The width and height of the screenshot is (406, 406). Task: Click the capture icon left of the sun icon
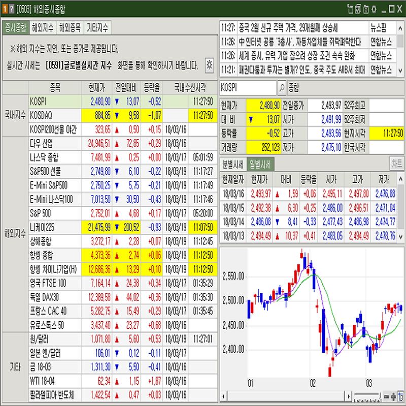[366, 9]
